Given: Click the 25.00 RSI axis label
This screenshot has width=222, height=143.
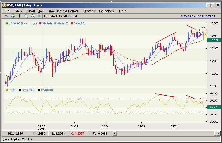Looking at the screenshot, I should [213, 114].
